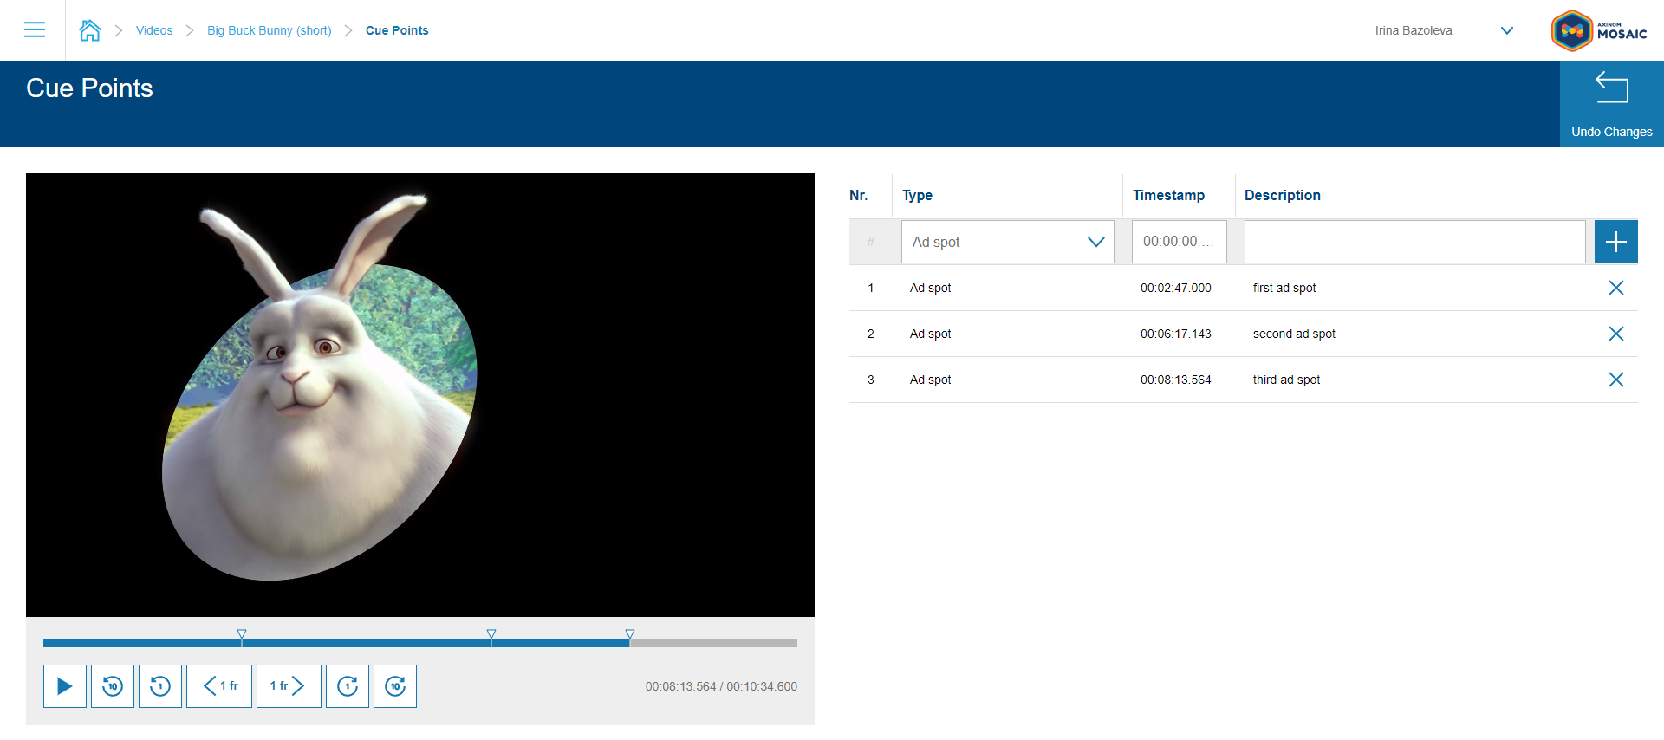Screen dimensions: 1664x740
Task: Open Big Buck Bunny (short) breadcrumb
Action: tap(269, 30)
